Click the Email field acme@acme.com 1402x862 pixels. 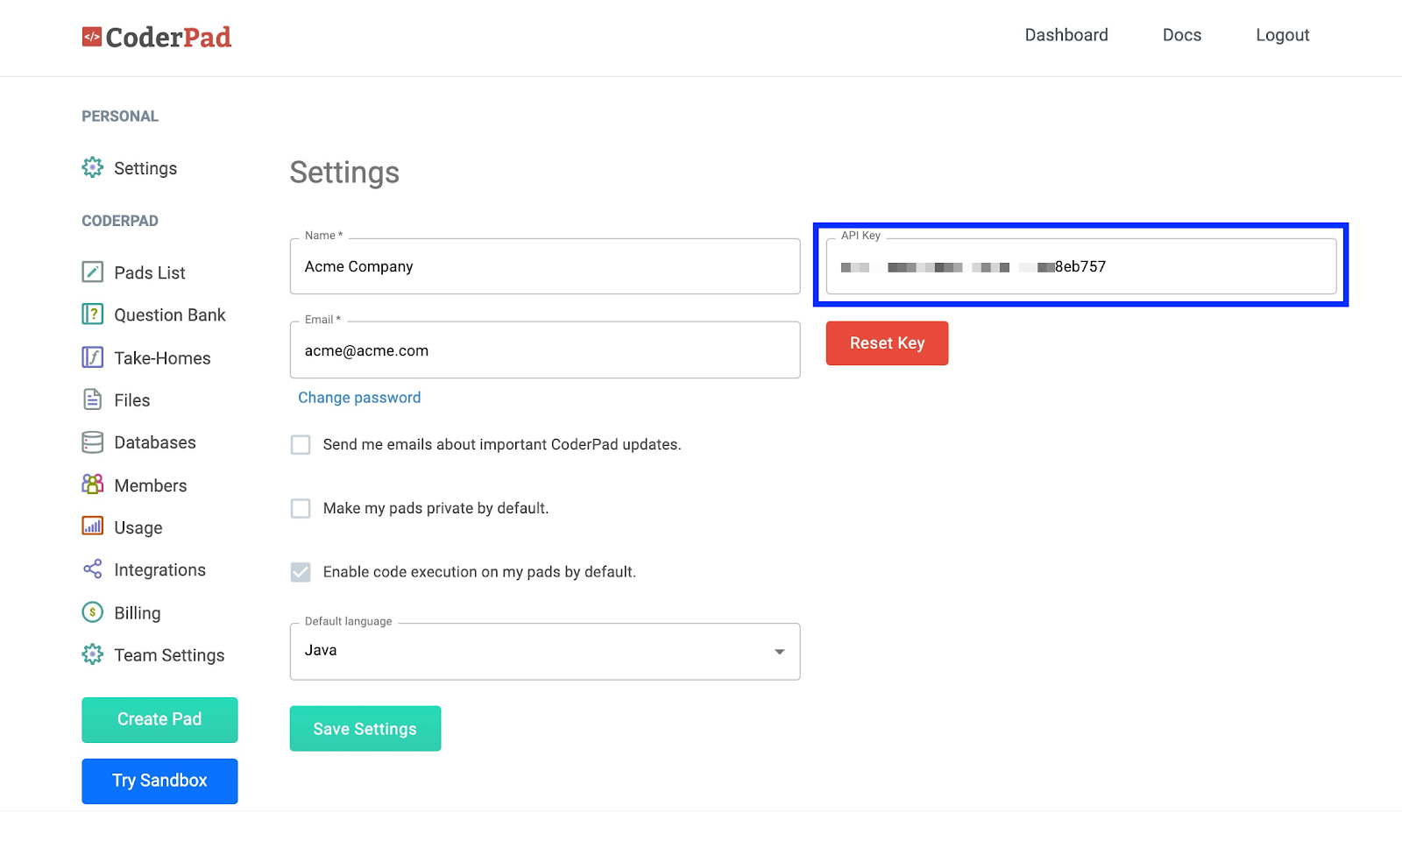click(x=545, y=350)
